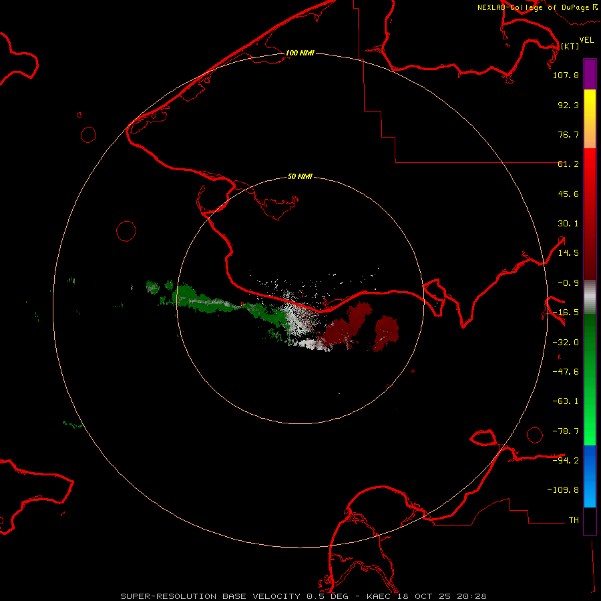This screenshot has width=601, height=601.
Task: Pick the purple segment of the color bar
Action: click(590, 74)
